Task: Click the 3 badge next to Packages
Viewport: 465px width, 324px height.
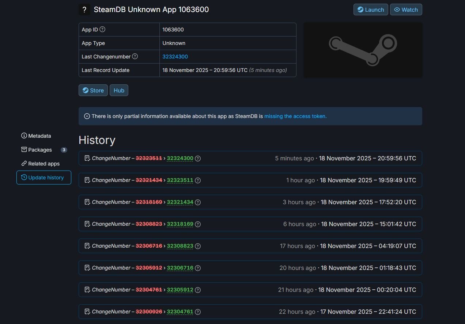Action: point(64,150)
